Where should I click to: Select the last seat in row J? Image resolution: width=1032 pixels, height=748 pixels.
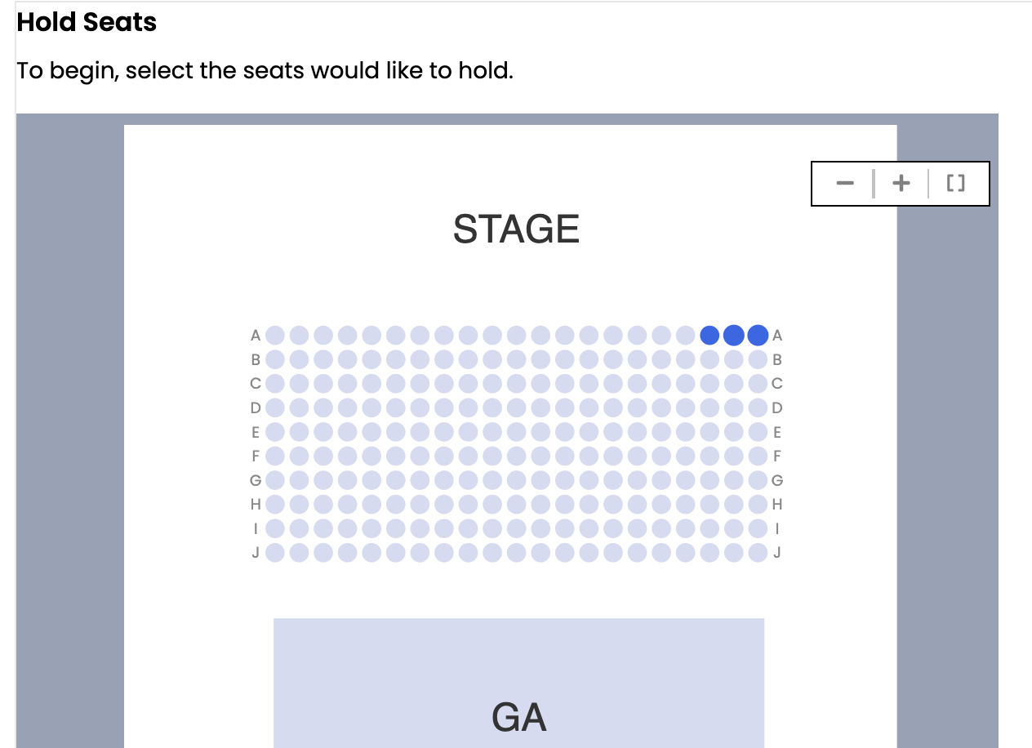click(x=758, y=553)
